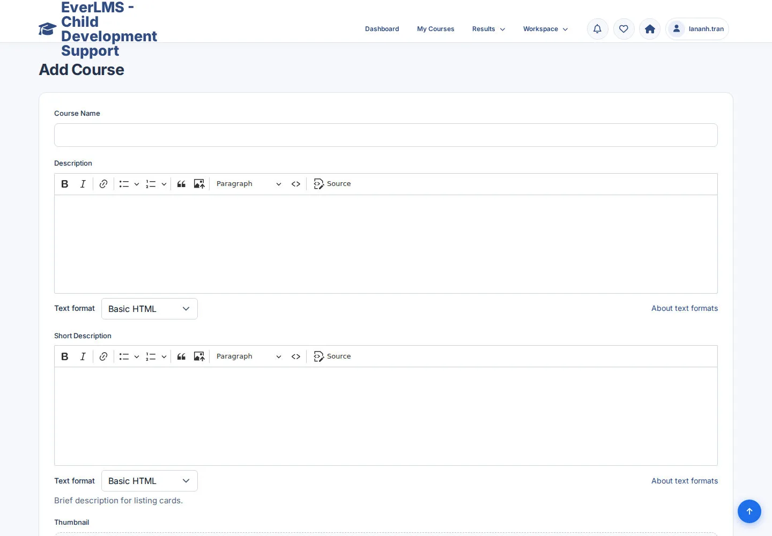772x536 pixels.
Task: Open the lananh.tran user menu
Action: pos(697,29)
